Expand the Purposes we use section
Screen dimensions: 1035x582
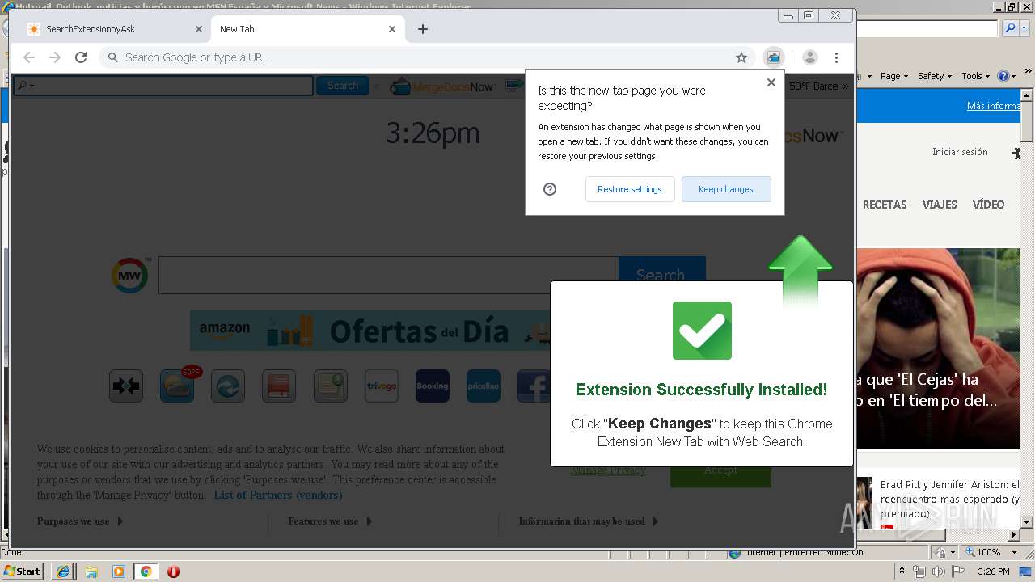click(80, 521)
